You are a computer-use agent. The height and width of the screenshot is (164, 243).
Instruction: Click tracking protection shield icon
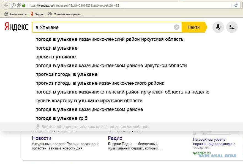19,5
